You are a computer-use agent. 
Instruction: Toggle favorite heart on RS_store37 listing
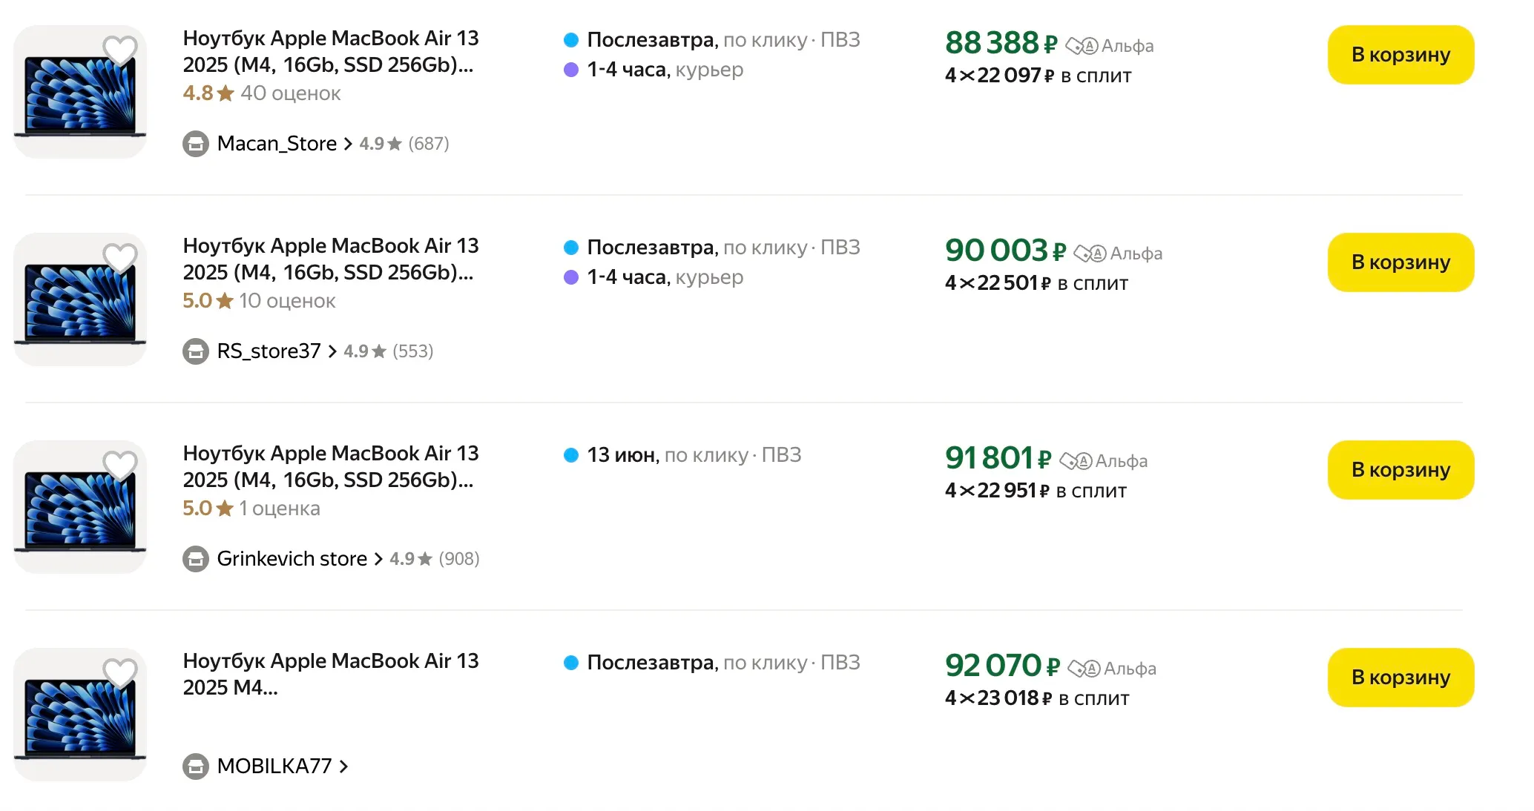pyautogui.click(x=119, y=257)
